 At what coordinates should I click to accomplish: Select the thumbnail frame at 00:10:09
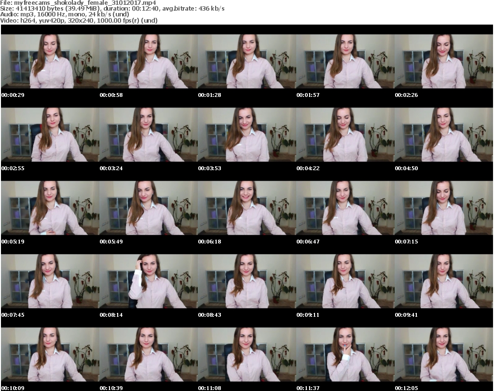tap(50, 354)
